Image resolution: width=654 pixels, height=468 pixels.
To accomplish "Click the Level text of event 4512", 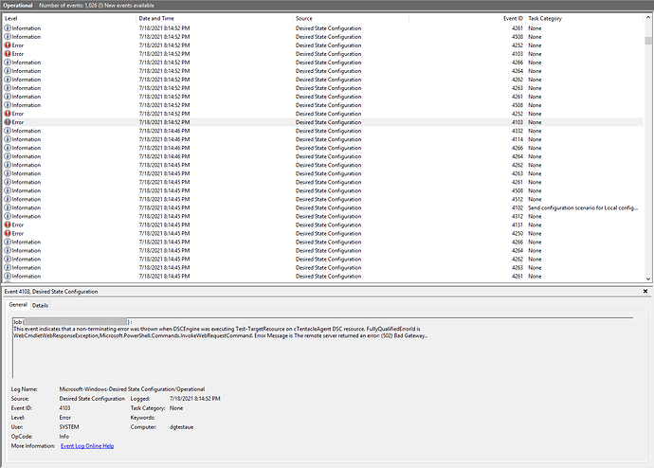I will (x=27, y=199).
